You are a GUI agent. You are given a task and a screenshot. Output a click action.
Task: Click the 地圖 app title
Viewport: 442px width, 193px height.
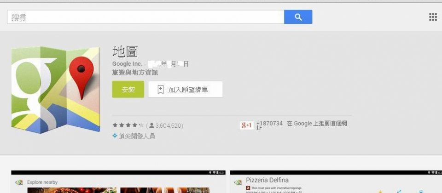[x=125, y=51]
